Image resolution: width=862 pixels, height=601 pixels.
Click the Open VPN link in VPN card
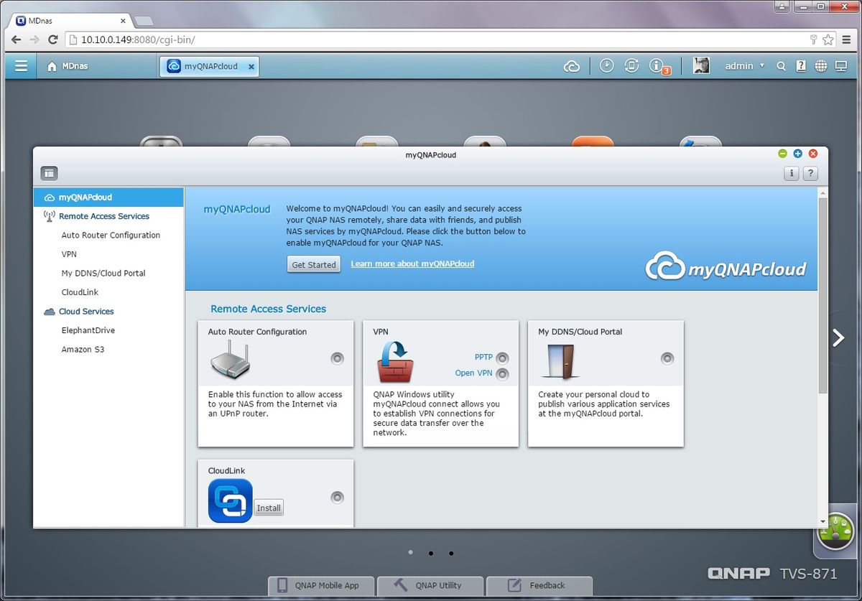(473, 373)
